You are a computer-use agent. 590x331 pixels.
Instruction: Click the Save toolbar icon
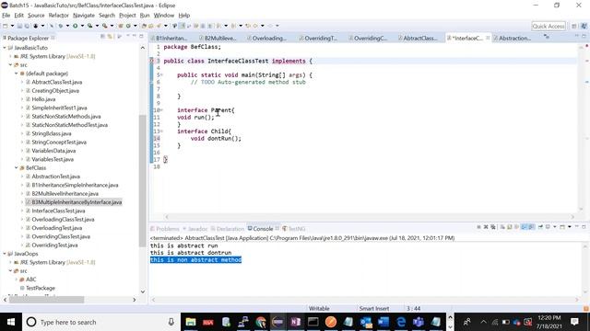point(19,26)
